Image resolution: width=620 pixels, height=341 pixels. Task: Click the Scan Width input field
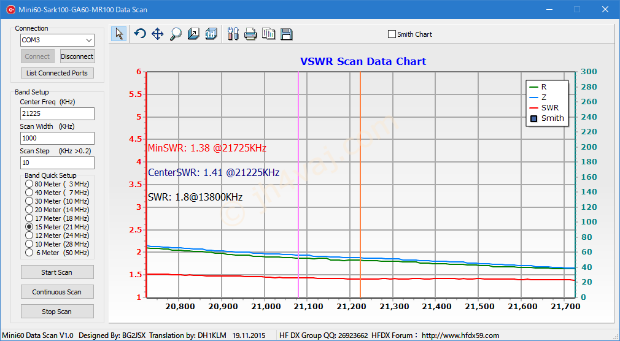point(57,138)
